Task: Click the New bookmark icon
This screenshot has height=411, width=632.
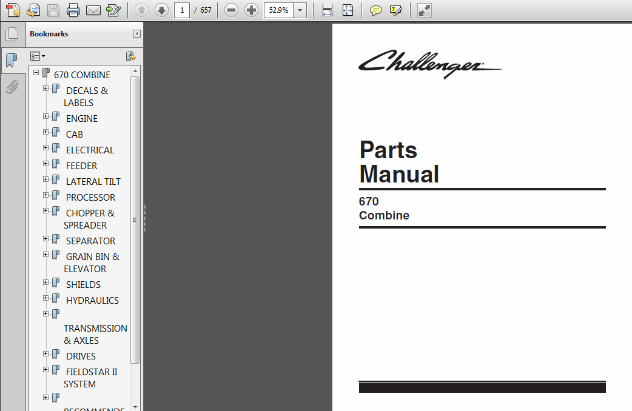Action: tap(130, 56)
